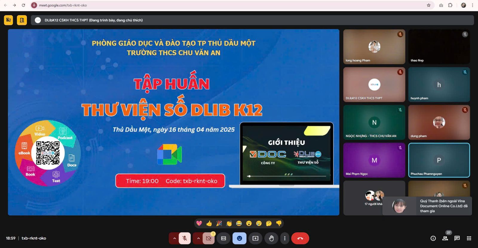Click the yellow door extension button
The height and width of the screenshot is (248, 478).
pyautogui.click(x=22, y=20)
